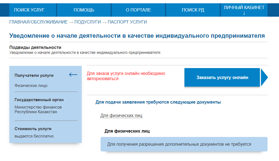Click the no additional documents info box
The width and height of the screenshot is (279, 161).
click(x=184, y=144)
